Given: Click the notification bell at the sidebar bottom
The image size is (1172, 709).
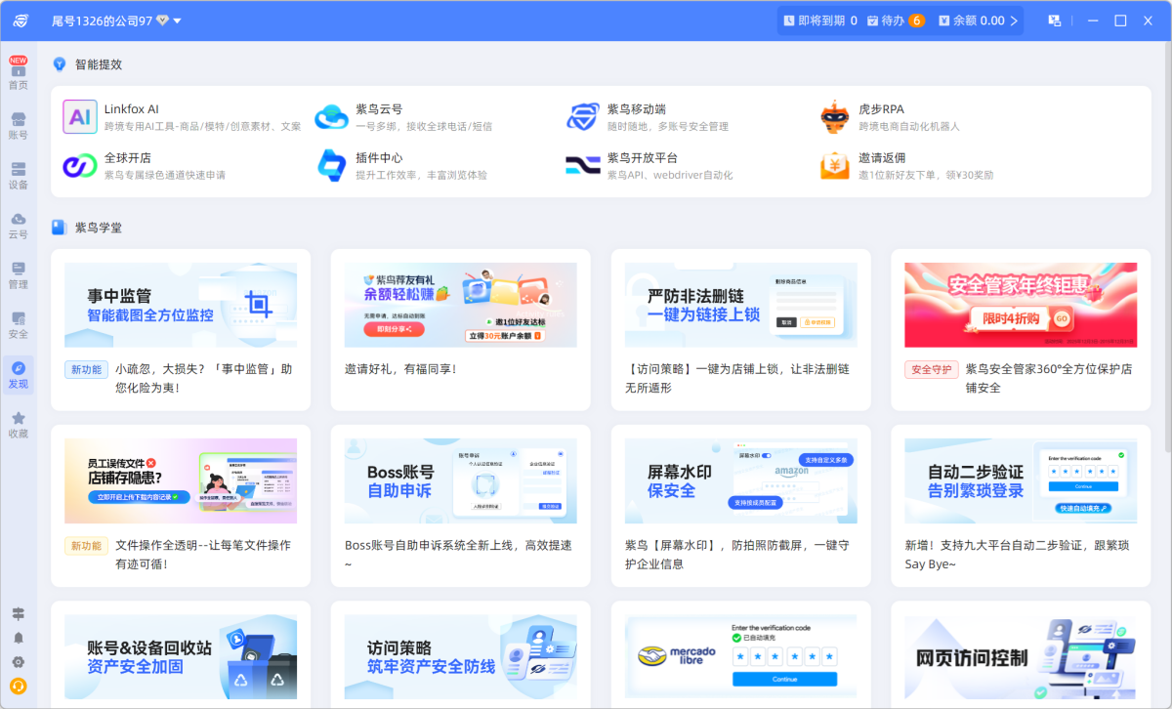Looking at the screenshot, I should click(x=18, y=640).
